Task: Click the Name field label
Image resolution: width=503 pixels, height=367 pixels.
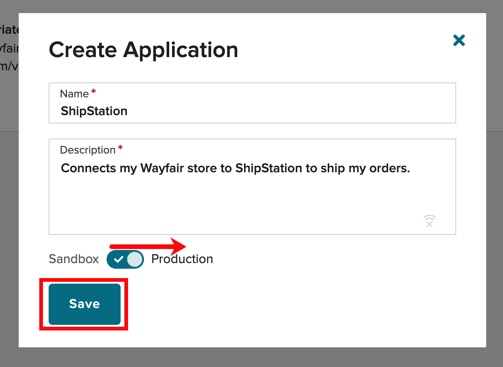Action: click(x=74, y=94)
